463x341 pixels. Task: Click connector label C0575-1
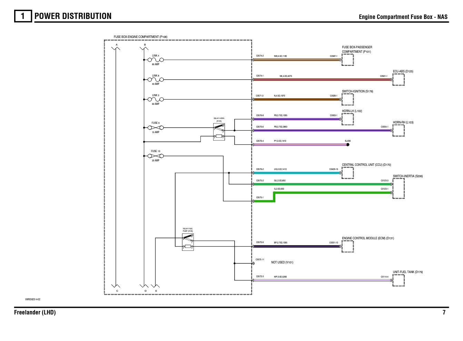tap(260, 198)
